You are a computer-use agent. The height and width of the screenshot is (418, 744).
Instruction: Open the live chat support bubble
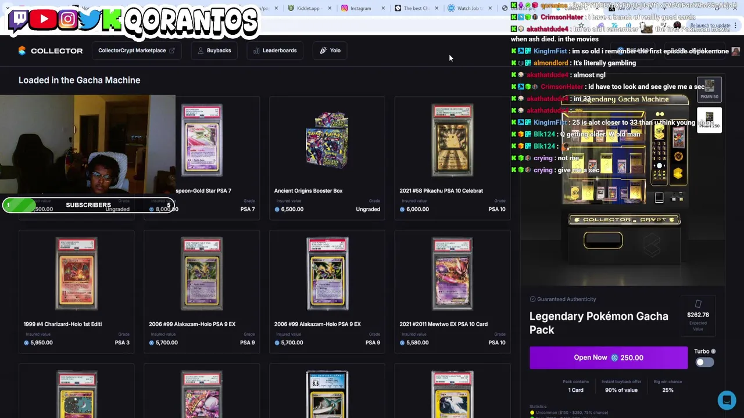point(727,400)
